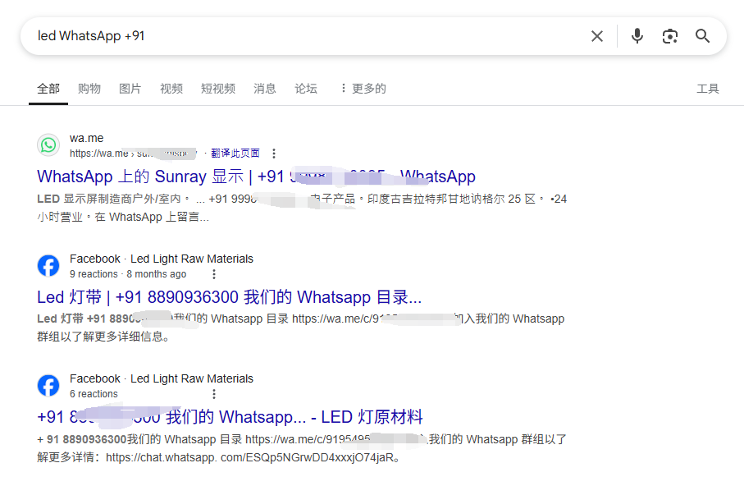Open the three-dot menu beside '6 reactions'
This screenshot has height=486, width=744.
pyautogui.click(x=214, y=394)
